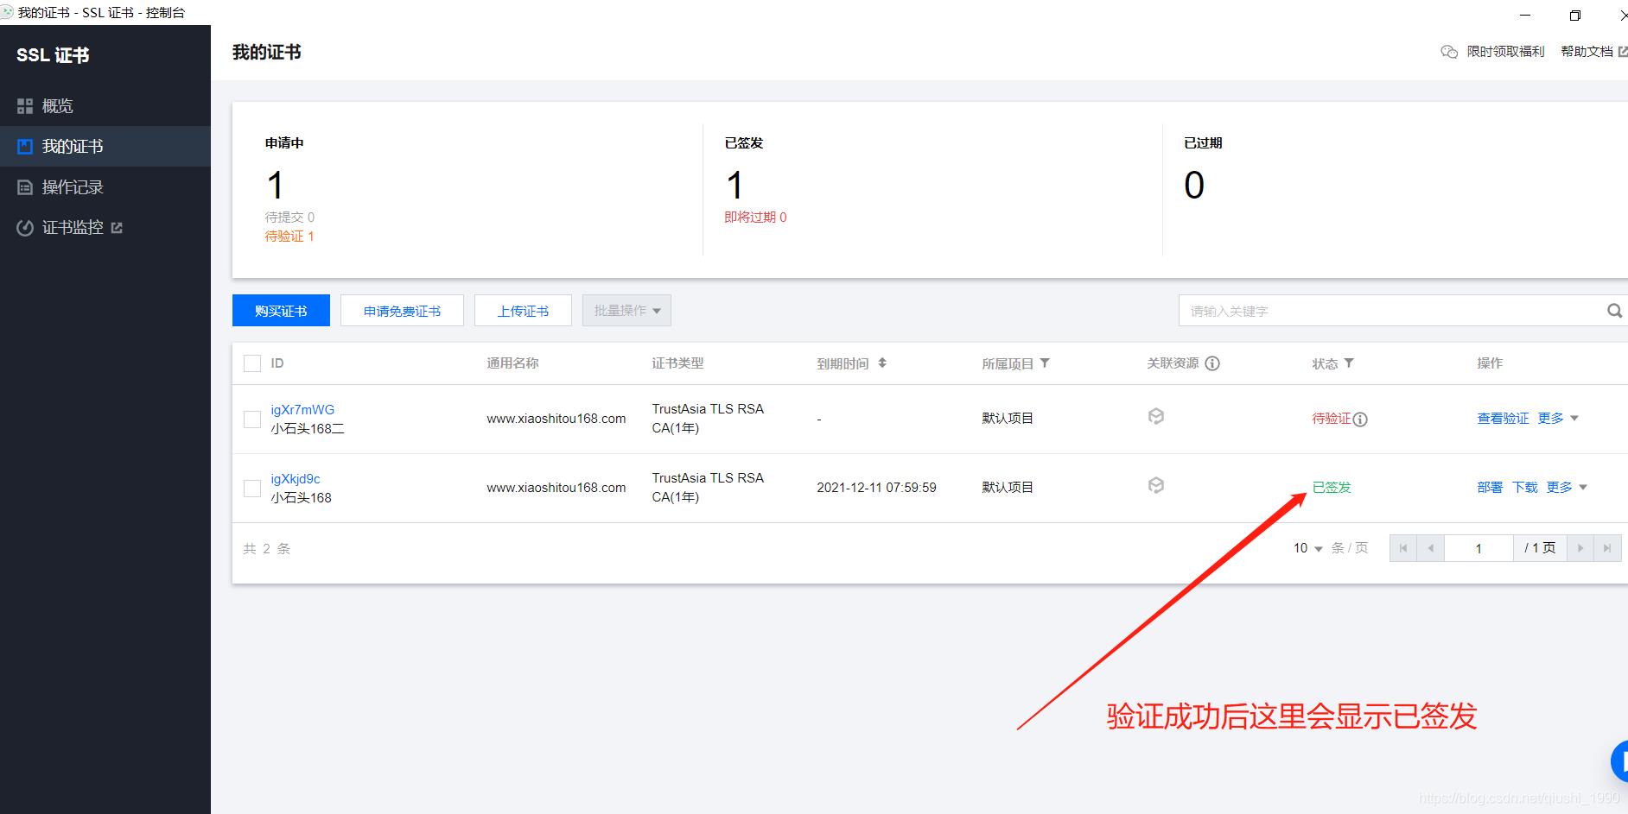The image size is (1628, 814).
Task: Click 部署 for igXkjd9c
Action: click(1490, 488)
